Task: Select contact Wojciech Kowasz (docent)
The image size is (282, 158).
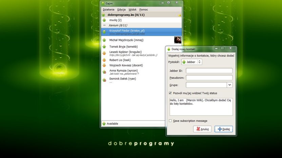Action: 133,65
